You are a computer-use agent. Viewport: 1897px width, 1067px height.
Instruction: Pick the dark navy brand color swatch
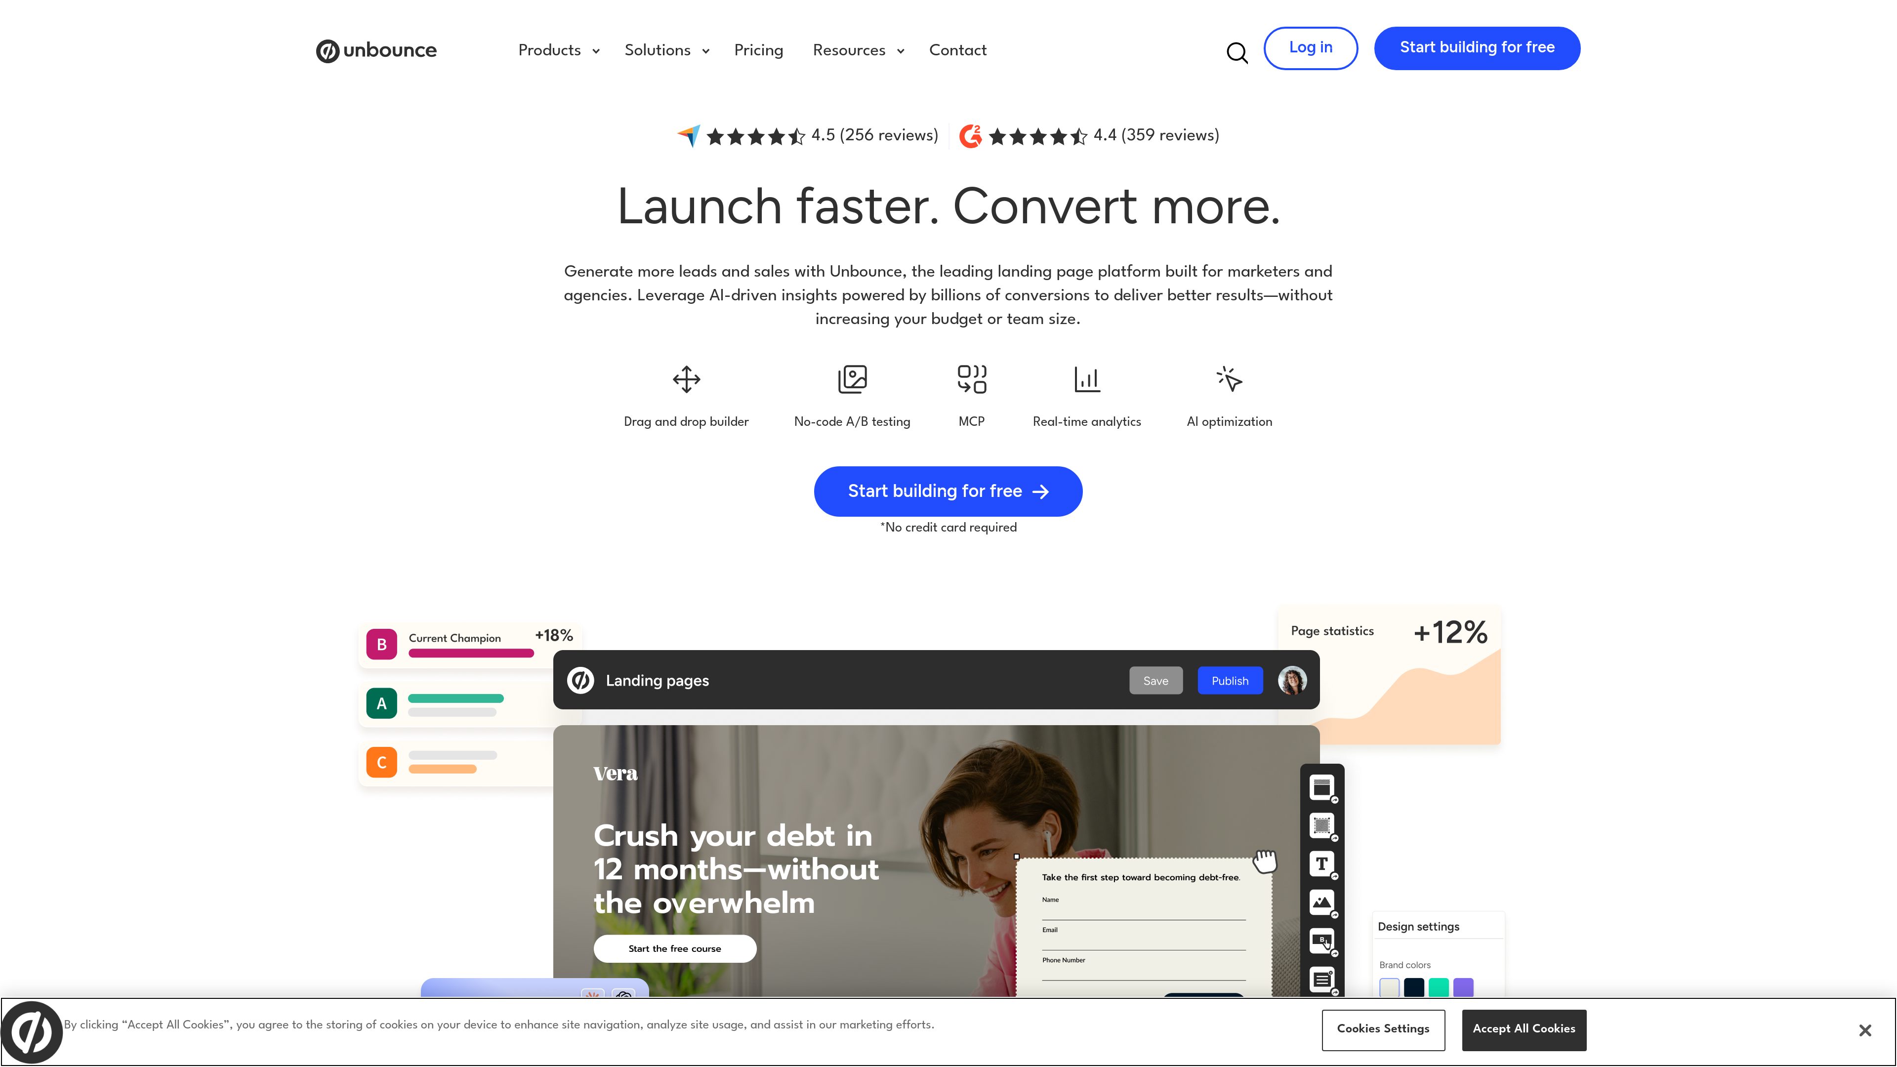click(x=1414, y=987)
